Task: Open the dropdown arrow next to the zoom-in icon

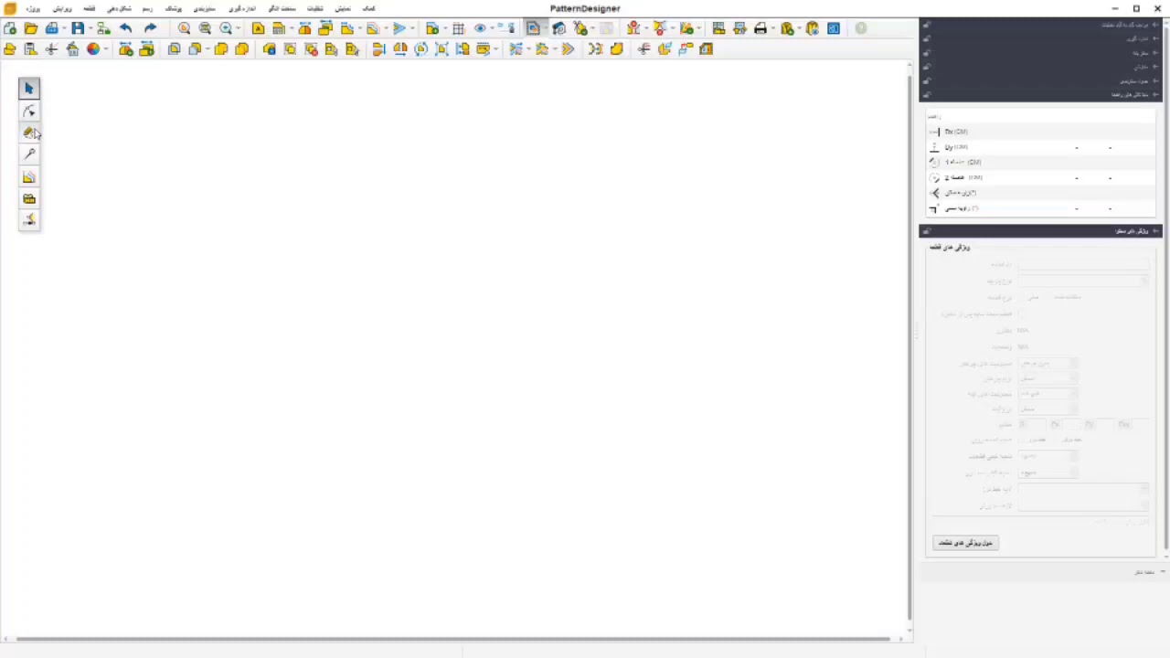Action: 238,28
